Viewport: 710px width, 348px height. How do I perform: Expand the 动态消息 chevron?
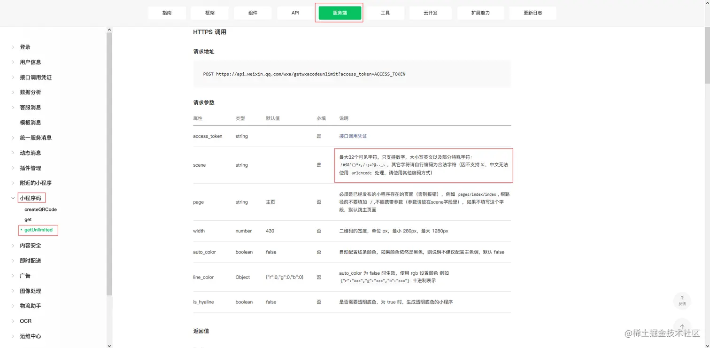point(13,153)
